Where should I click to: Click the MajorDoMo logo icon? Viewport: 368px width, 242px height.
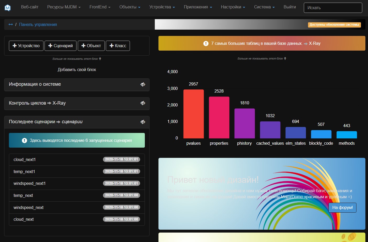pos(8,8)
